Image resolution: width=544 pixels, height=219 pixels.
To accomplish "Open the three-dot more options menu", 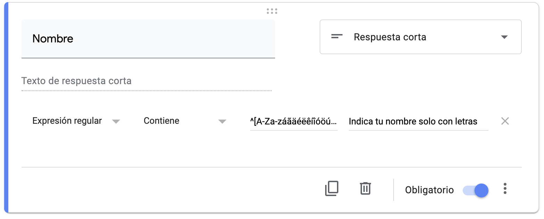I will click(x=505, y=189).
